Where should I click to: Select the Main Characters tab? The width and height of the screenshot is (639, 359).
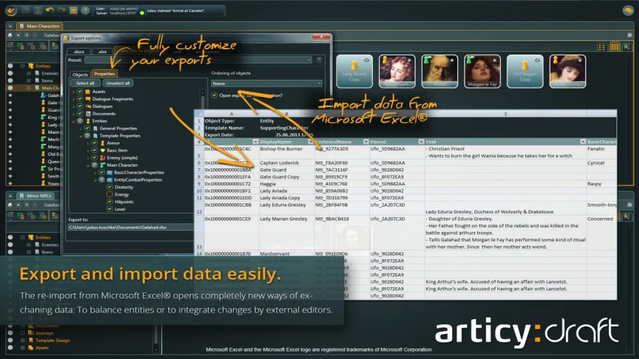(x=40, y=26)
